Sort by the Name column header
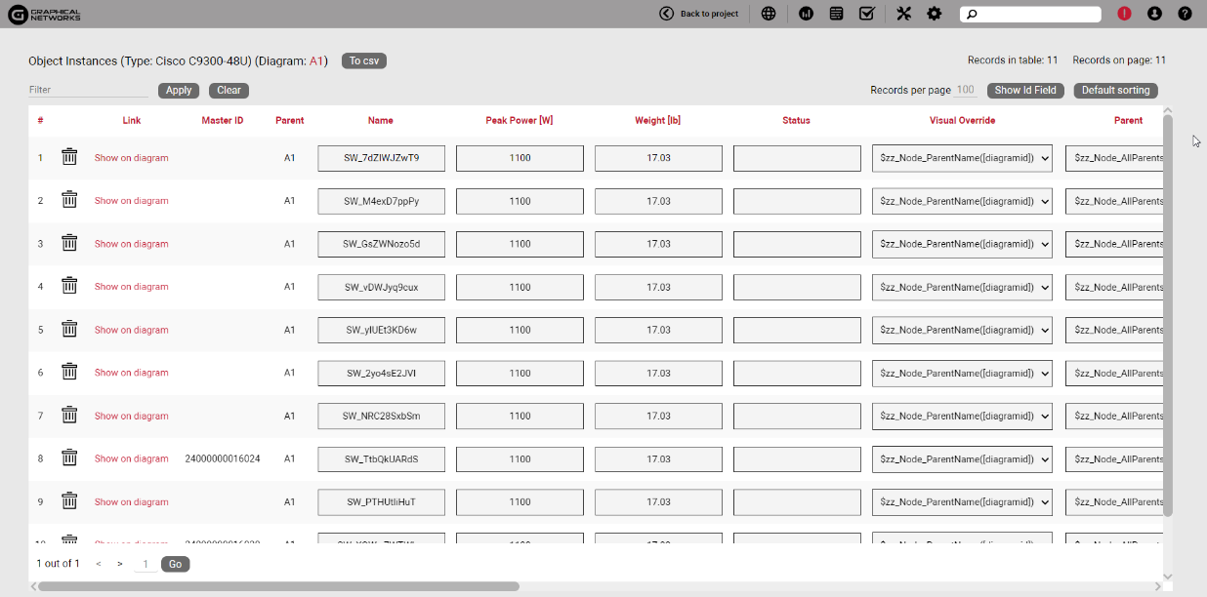The image size is (1207, 597). [x=381, y=121]
